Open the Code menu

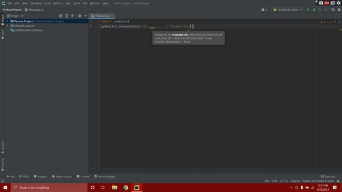(x=48, y=3)
